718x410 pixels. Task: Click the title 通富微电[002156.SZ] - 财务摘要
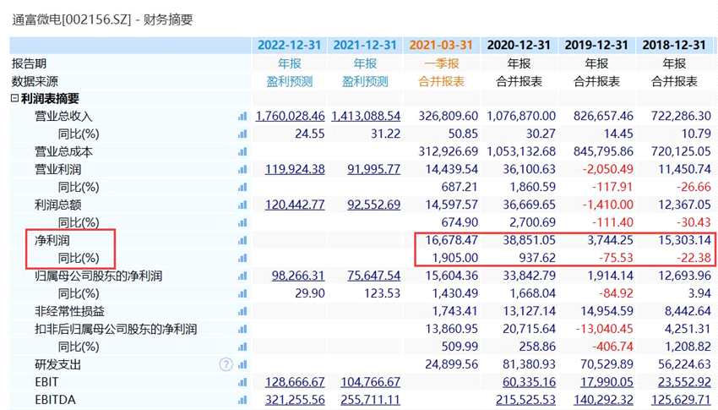click(102, 19)
